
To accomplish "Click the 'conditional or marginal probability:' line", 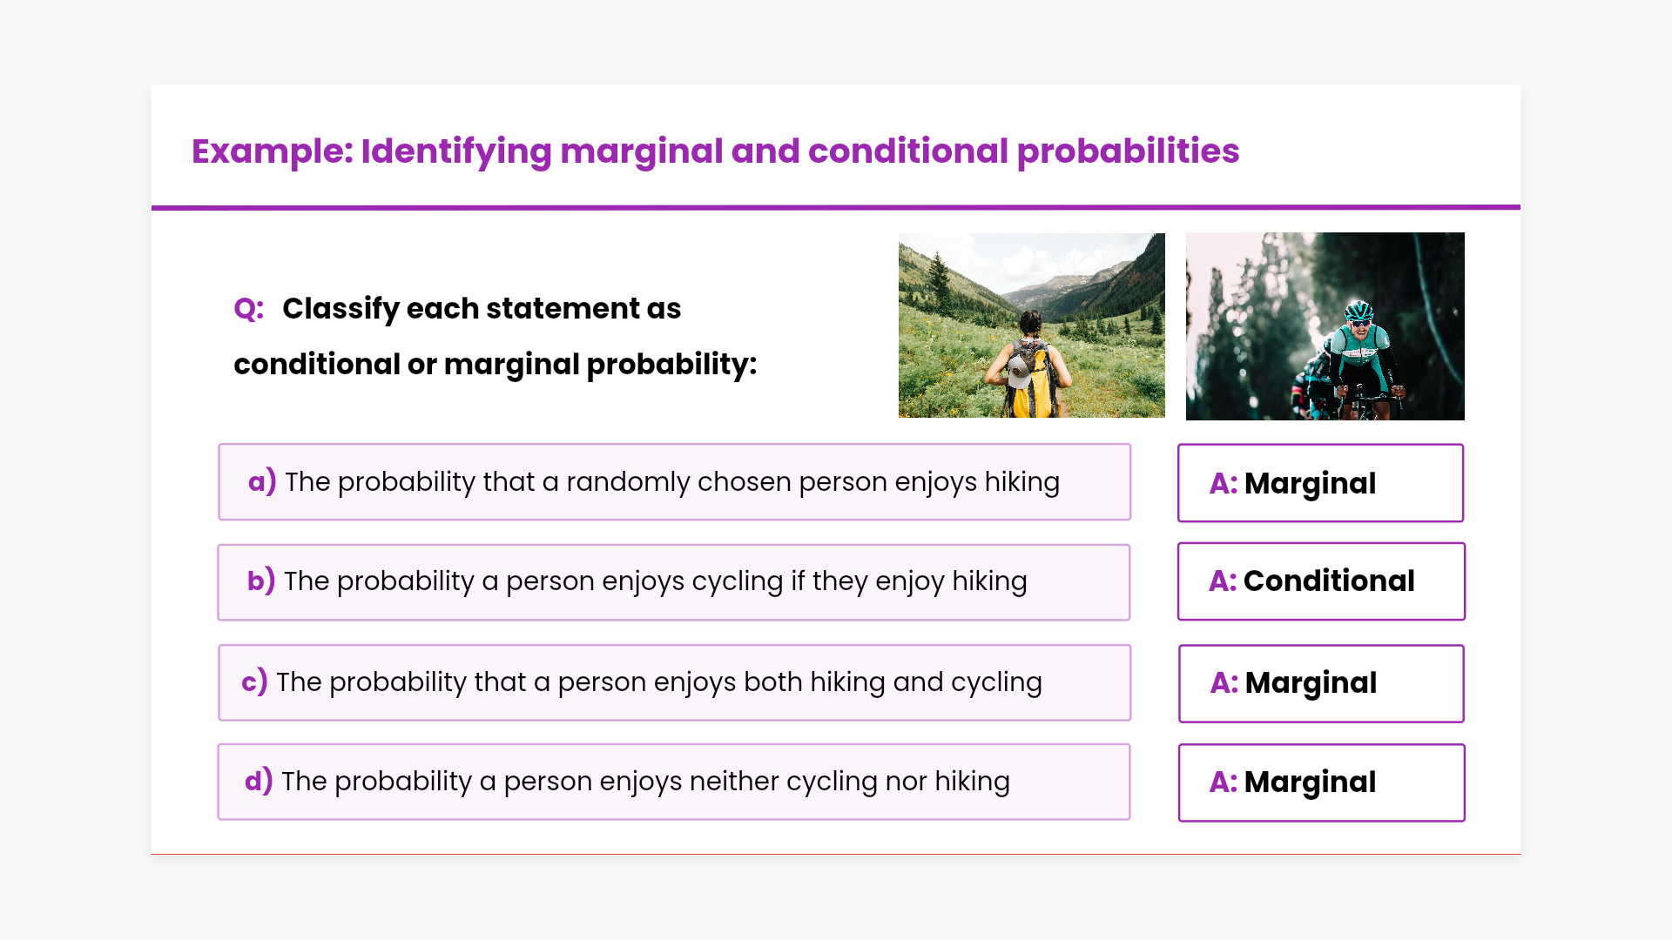I will point(495,365).
